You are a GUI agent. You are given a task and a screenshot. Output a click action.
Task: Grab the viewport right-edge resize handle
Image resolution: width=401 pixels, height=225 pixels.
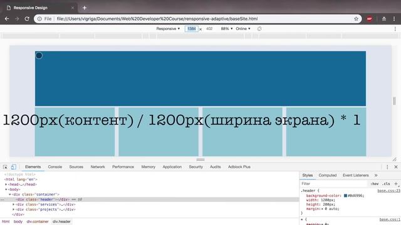(394, 101)
